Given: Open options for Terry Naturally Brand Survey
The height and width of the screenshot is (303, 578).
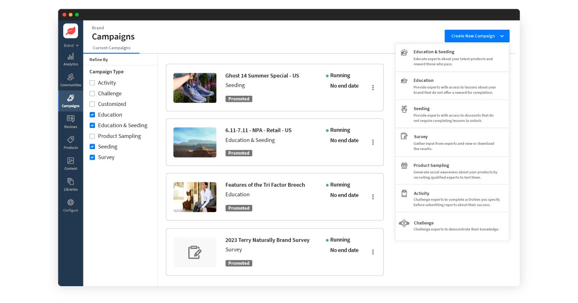Looking at the screenshot, I should [373, 252].
